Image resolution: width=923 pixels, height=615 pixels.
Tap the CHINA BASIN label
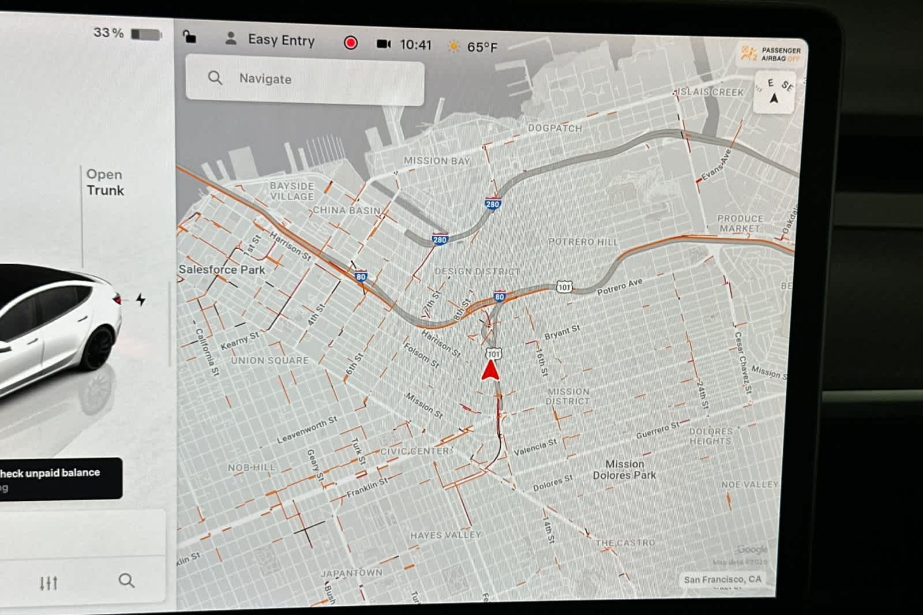coord(346,211)
